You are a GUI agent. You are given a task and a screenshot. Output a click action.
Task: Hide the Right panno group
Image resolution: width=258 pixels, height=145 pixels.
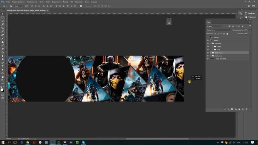tap(208, 53)
